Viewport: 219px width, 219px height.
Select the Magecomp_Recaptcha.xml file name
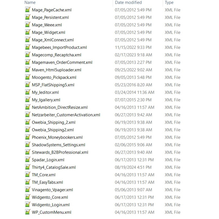click(x=56, y=55)
